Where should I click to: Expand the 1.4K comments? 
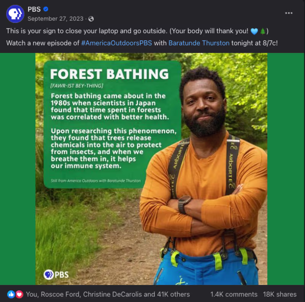click(x=234, y=294)
